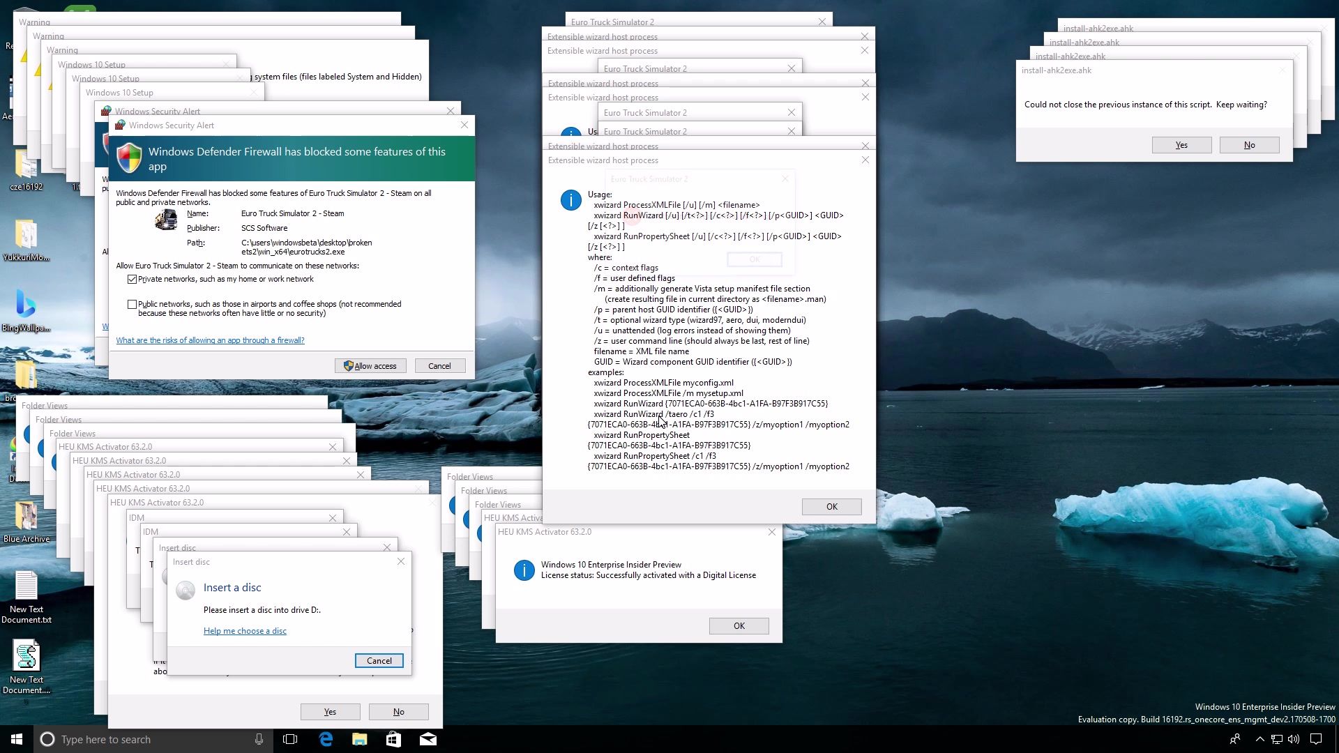Click the Task View icon
This screenshot has width=1339, height=753.
(x=290, y=739)
